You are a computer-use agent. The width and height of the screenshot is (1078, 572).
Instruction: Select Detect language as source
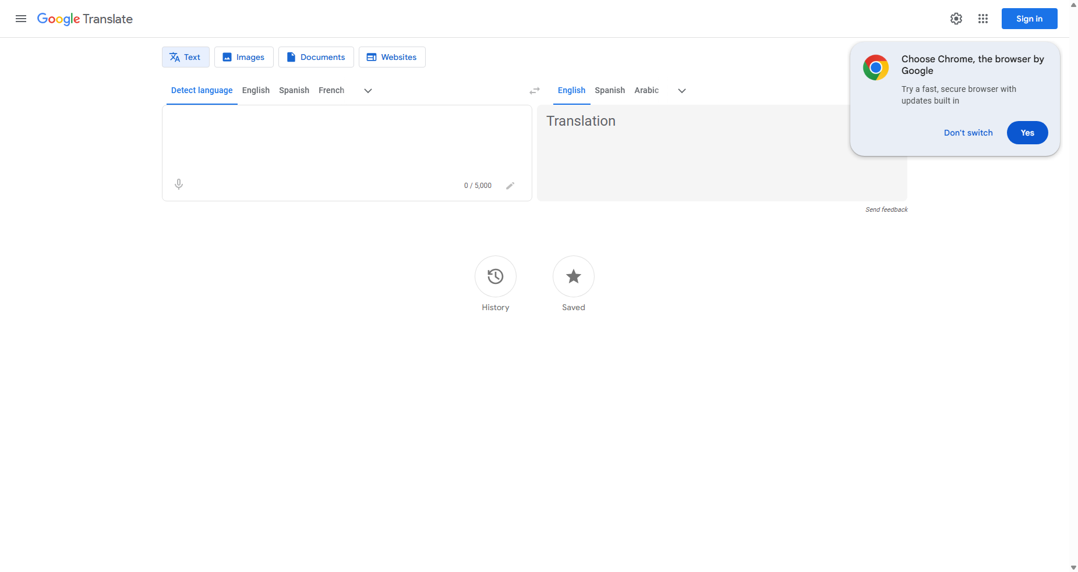coord(202,90)
